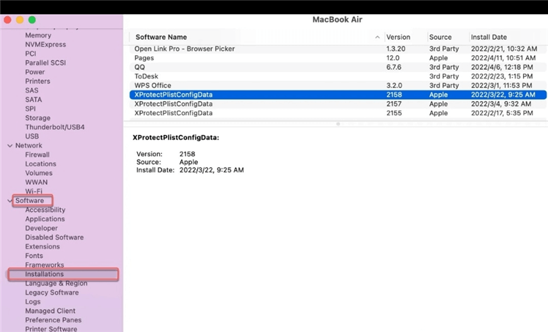548x332 pixels.
Task: Open Extensions under Software
Action: pyautogui.click(x=42, y=247)
